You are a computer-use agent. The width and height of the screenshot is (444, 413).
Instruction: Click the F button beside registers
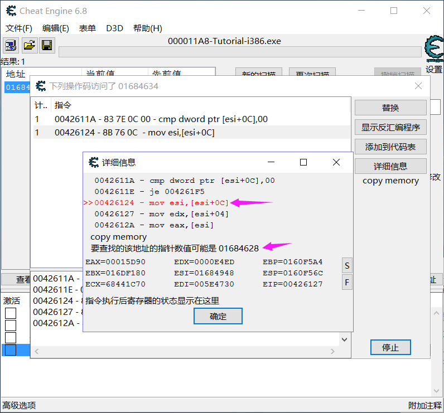(x=347, y=282)
